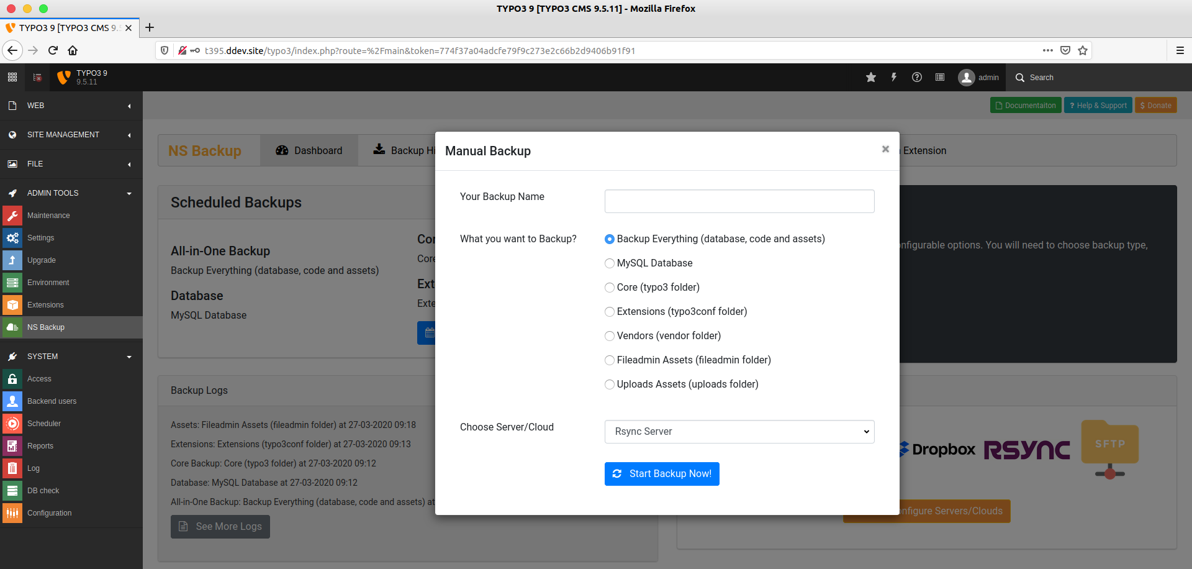This screenshot has width=1192, height=569.
Task: Click the See More Logs button
Action: 220,527
